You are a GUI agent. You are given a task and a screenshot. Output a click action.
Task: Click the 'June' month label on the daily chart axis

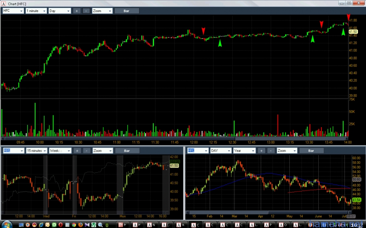(x=318, y=216)
